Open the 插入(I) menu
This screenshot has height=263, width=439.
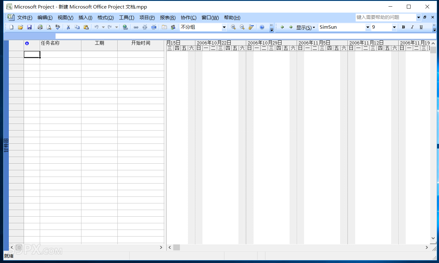(86, 18)
